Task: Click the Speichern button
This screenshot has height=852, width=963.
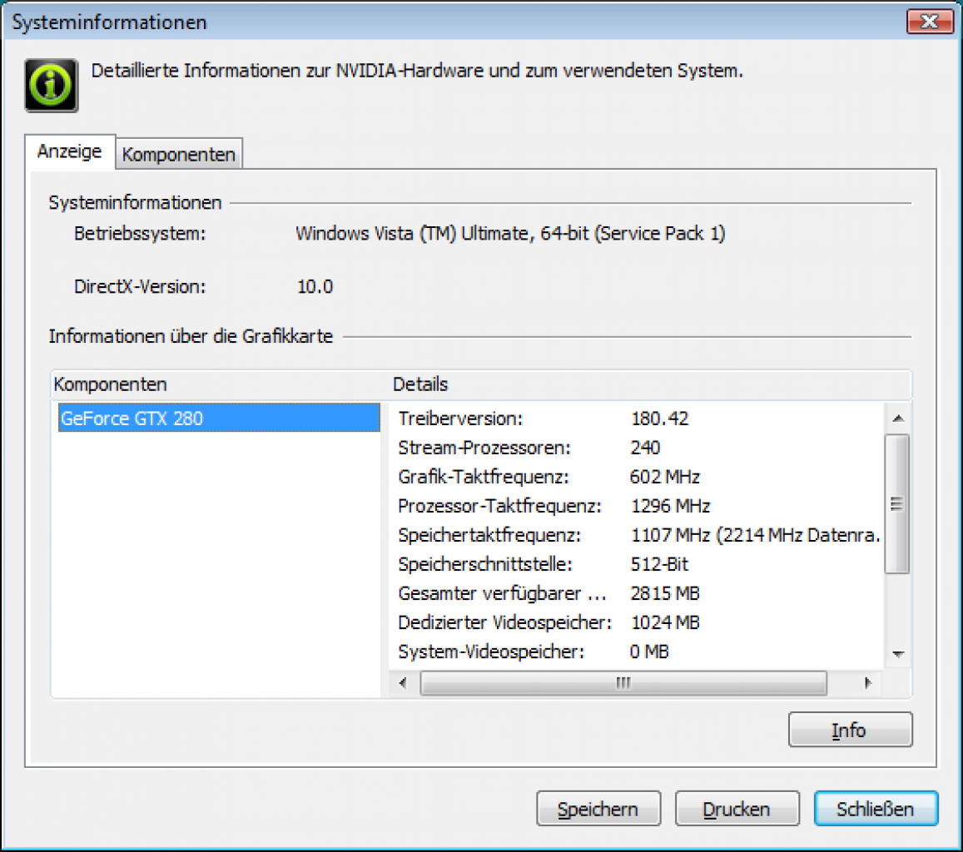Action: [598, 809]
